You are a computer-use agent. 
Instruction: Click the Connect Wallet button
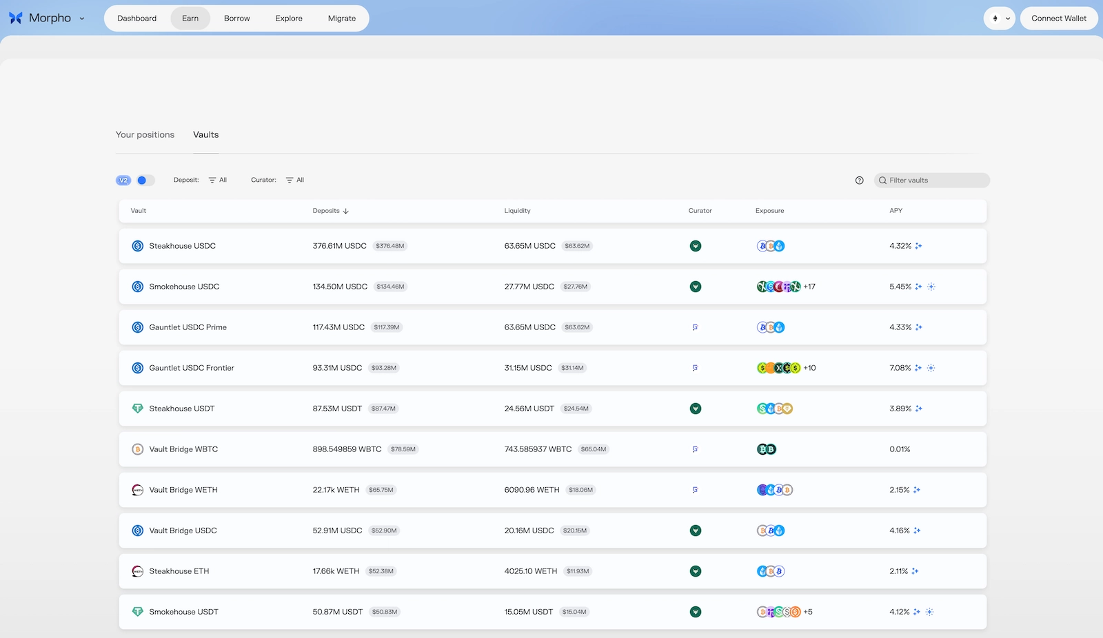pyautogui.click(x=1059, y=18)
